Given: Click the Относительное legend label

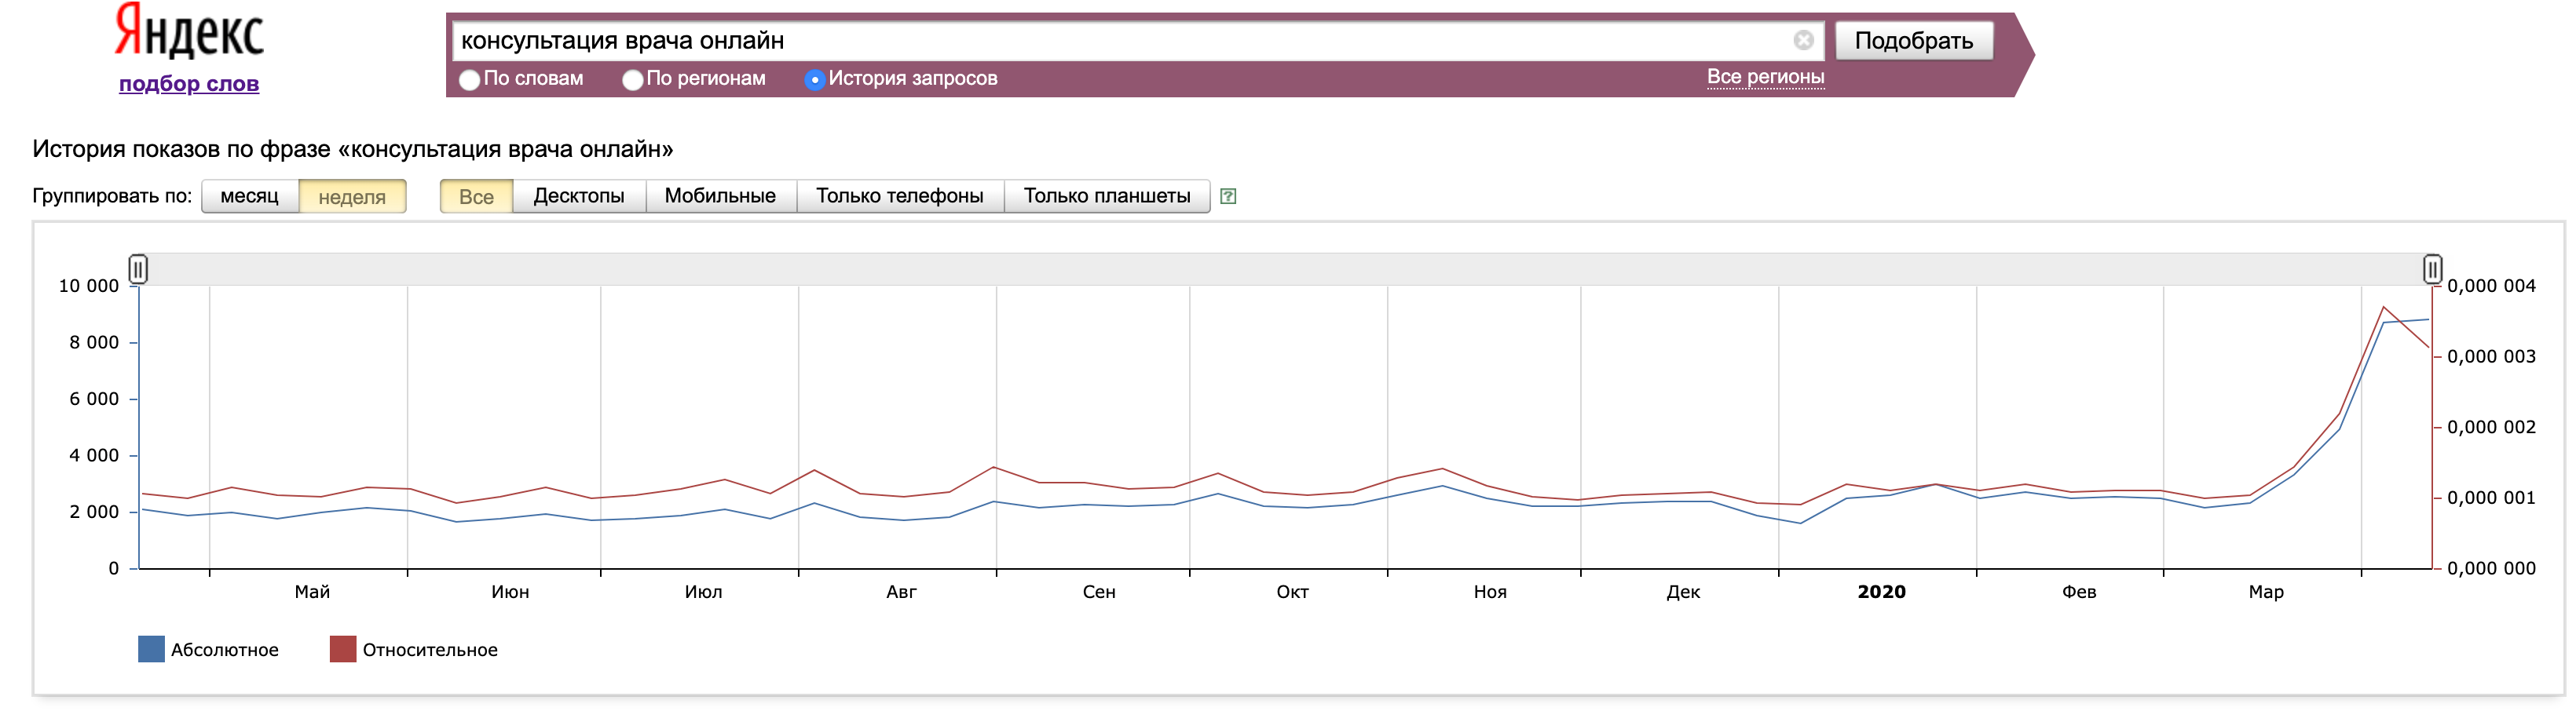Looking at the screenshot, I should coord(430,650).
